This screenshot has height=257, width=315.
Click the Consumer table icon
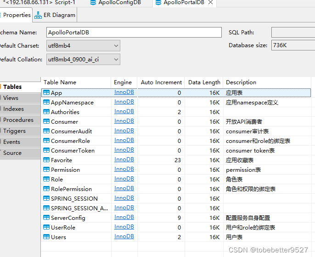pyautogui.click(x=46, y=121)
